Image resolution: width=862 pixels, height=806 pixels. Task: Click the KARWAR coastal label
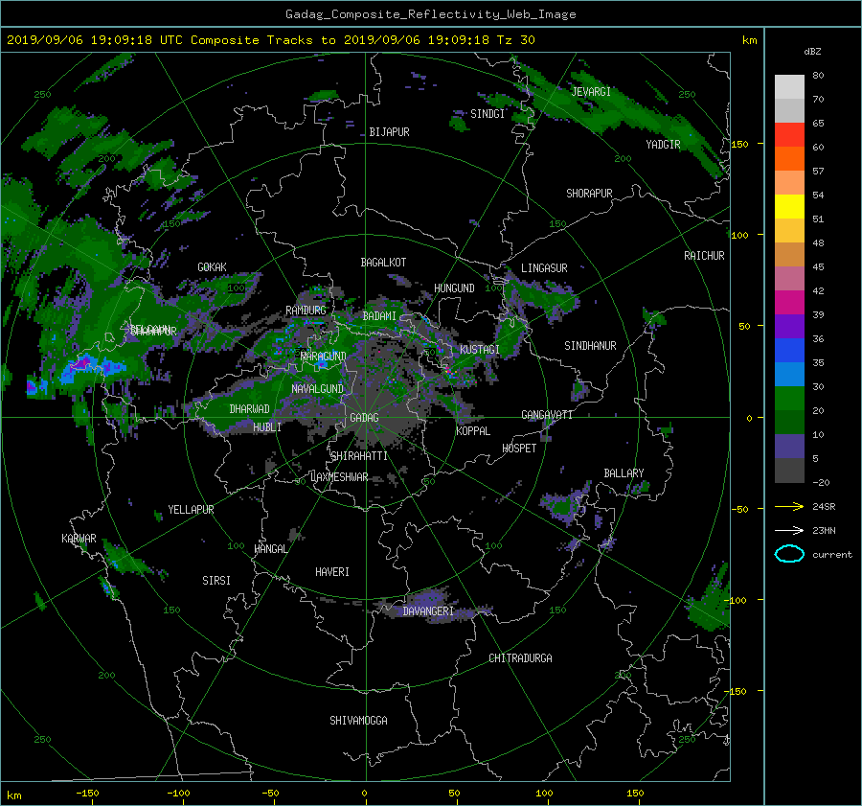pyautogui.click(x=79, y=538)
